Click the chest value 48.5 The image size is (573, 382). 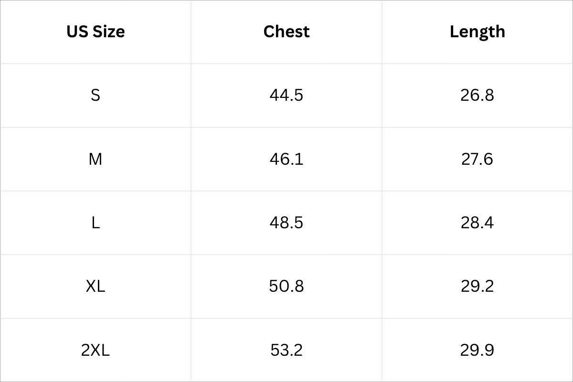286,223
